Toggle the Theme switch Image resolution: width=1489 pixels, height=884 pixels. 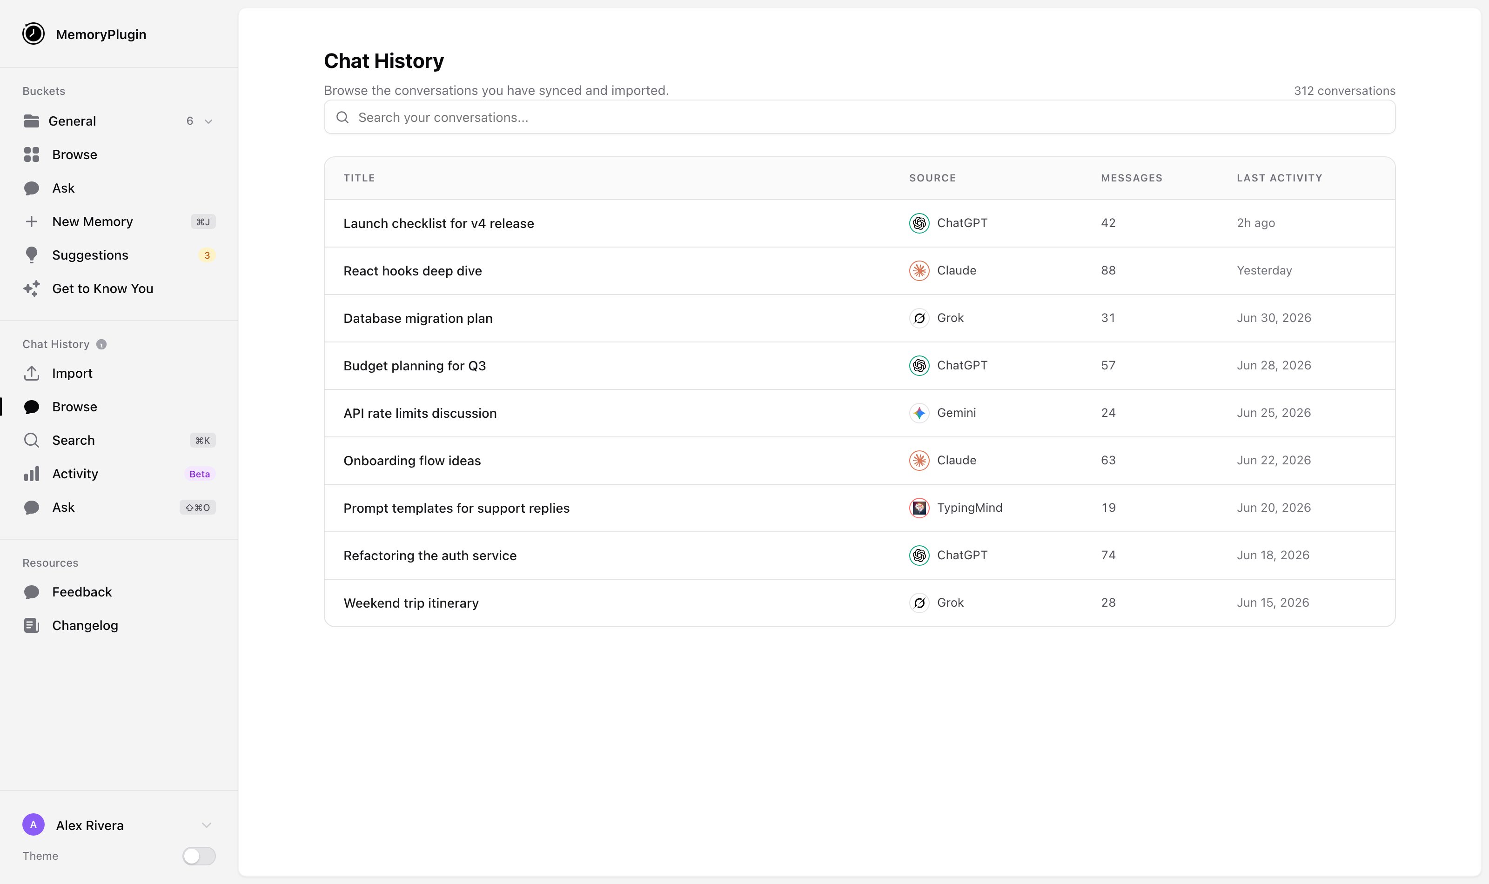[199, 856]
